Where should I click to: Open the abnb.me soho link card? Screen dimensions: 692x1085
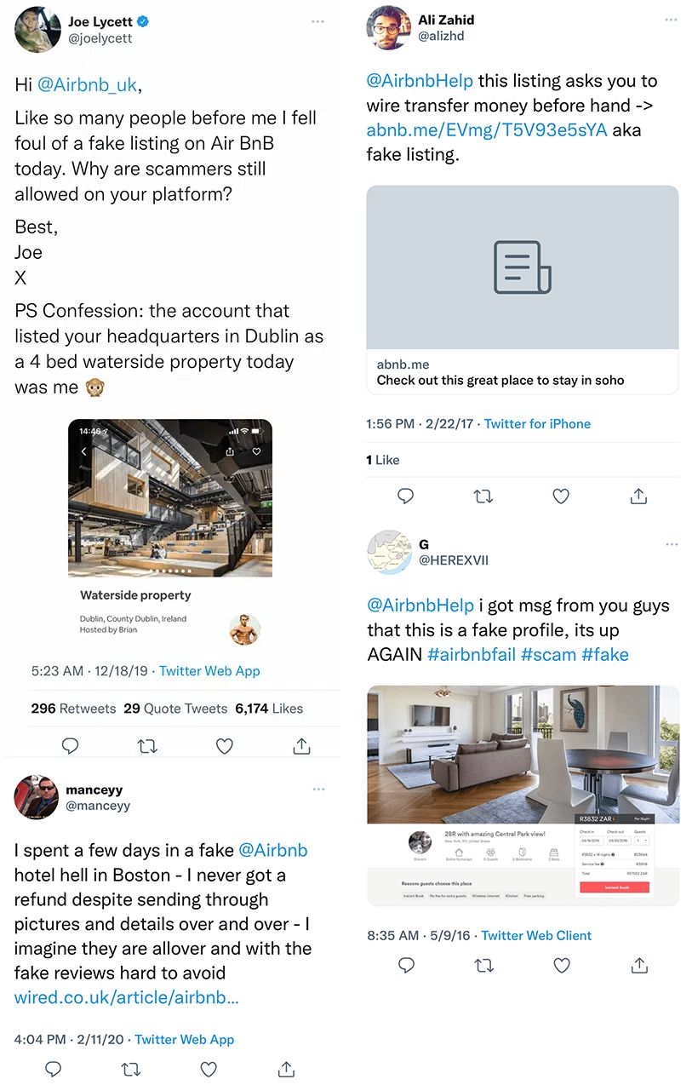tap(523, 290)
